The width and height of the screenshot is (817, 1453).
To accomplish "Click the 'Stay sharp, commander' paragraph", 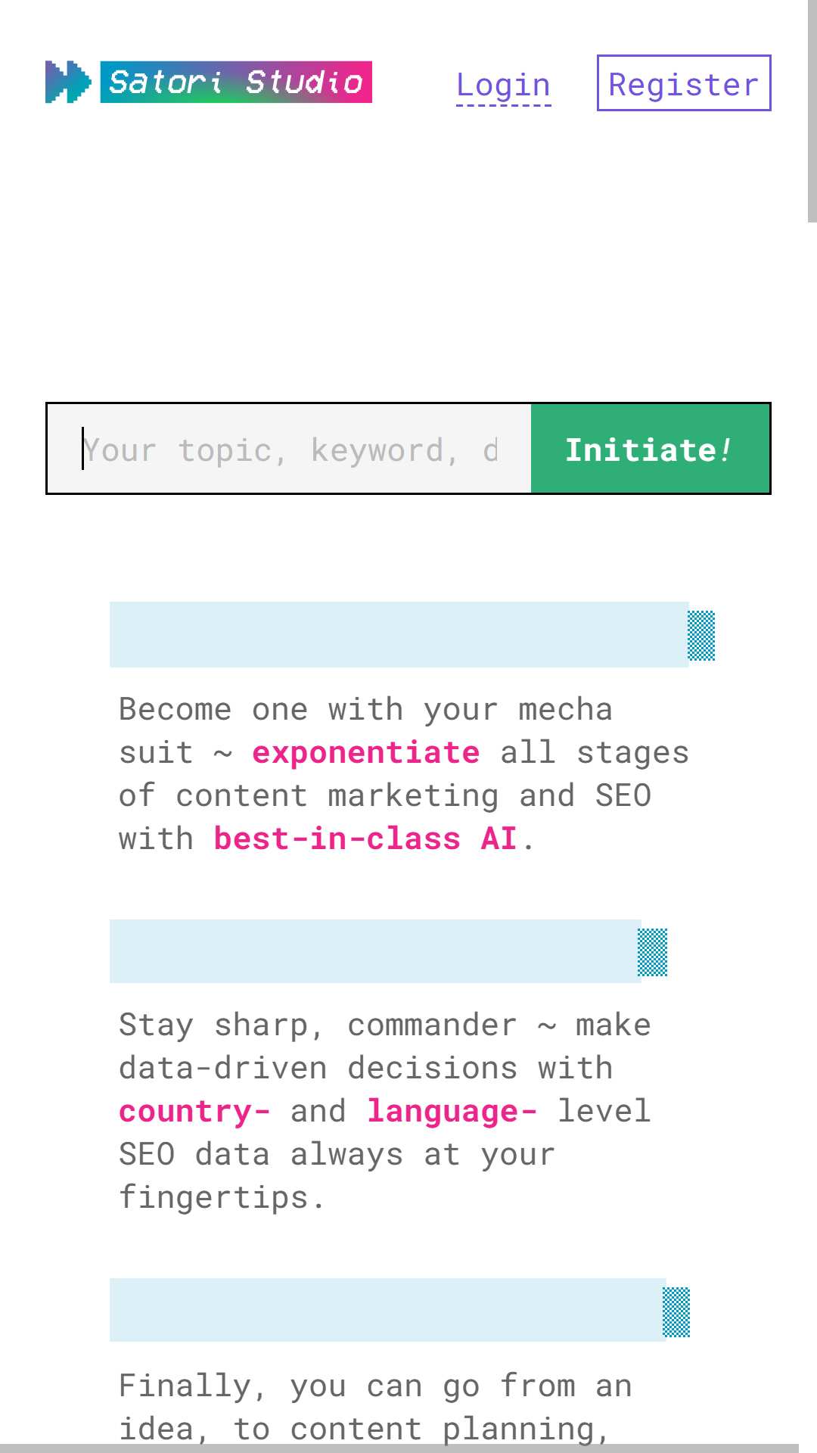I will click(x=385, y=1111).
